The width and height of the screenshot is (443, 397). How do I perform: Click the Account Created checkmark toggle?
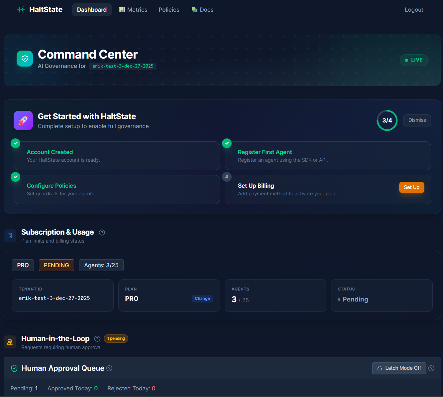15,143
